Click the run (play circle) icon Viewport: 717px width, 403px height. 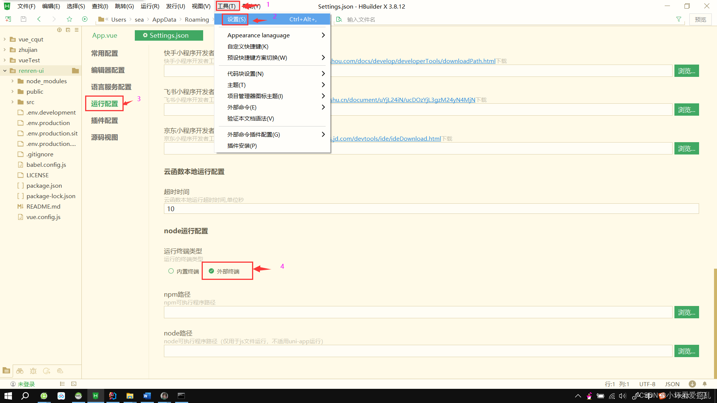pos(85,19)
